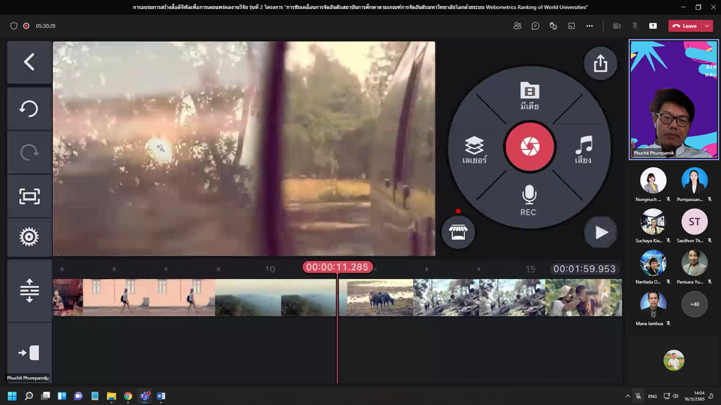Open the Audio browser with music note
This screenshot has width=721, height=405.
tap(583, 149)
